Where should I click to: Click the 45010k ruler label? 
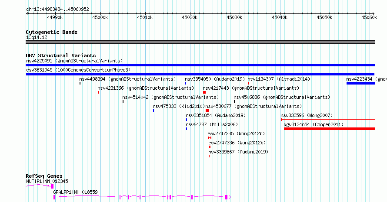[145, 17]
